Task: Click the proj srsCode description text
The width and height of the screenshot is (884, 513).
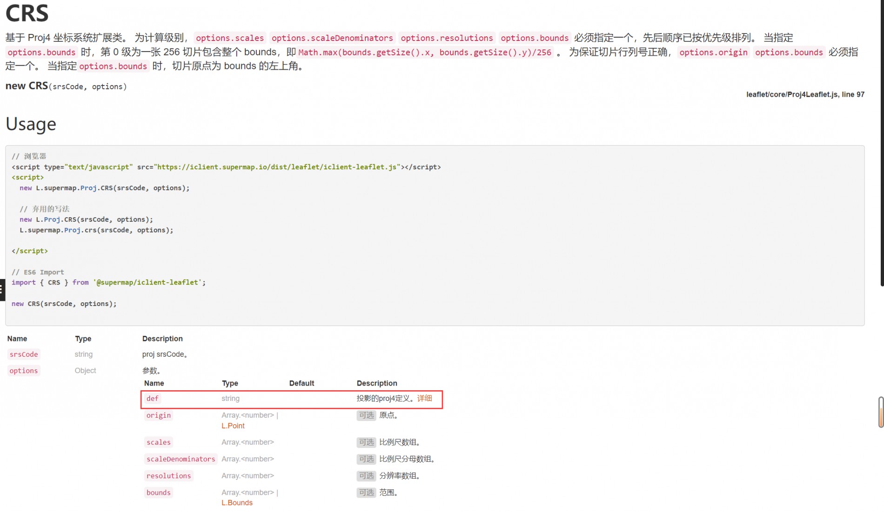Action: (165, 354)
